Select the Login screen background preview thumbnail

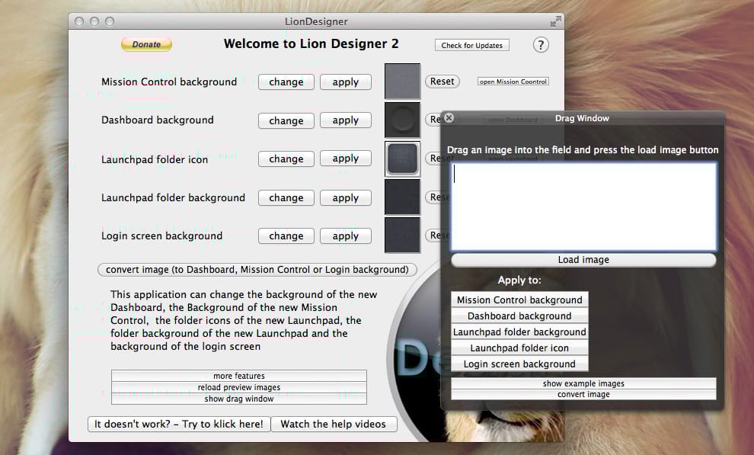[402, 236]
